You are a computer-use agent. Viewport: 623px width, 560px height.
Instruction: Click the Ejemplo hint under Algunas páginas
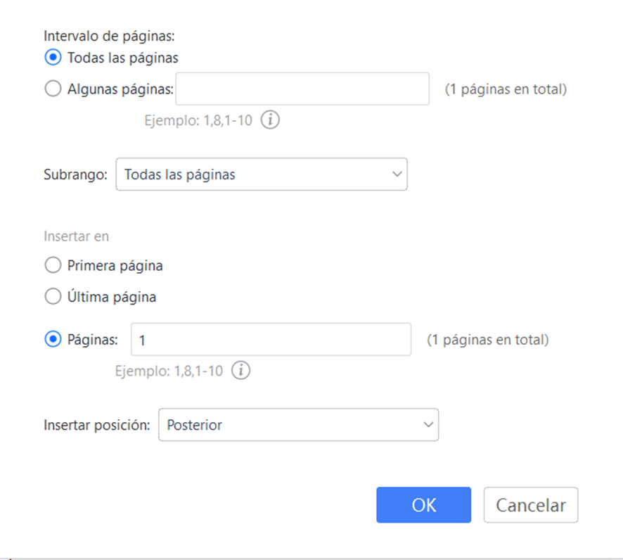tap(198, 120)
